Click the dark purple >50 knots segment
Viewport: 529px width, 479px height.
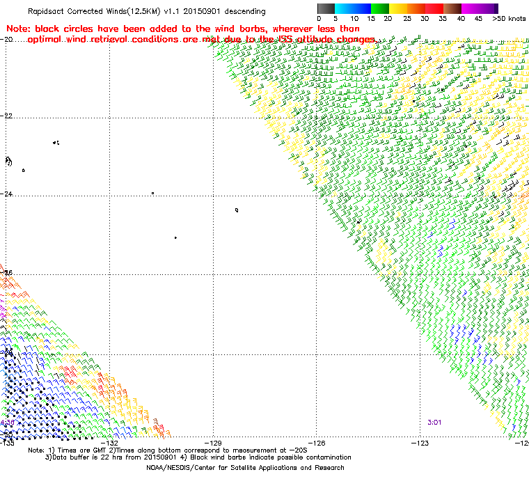pos(496,8)
